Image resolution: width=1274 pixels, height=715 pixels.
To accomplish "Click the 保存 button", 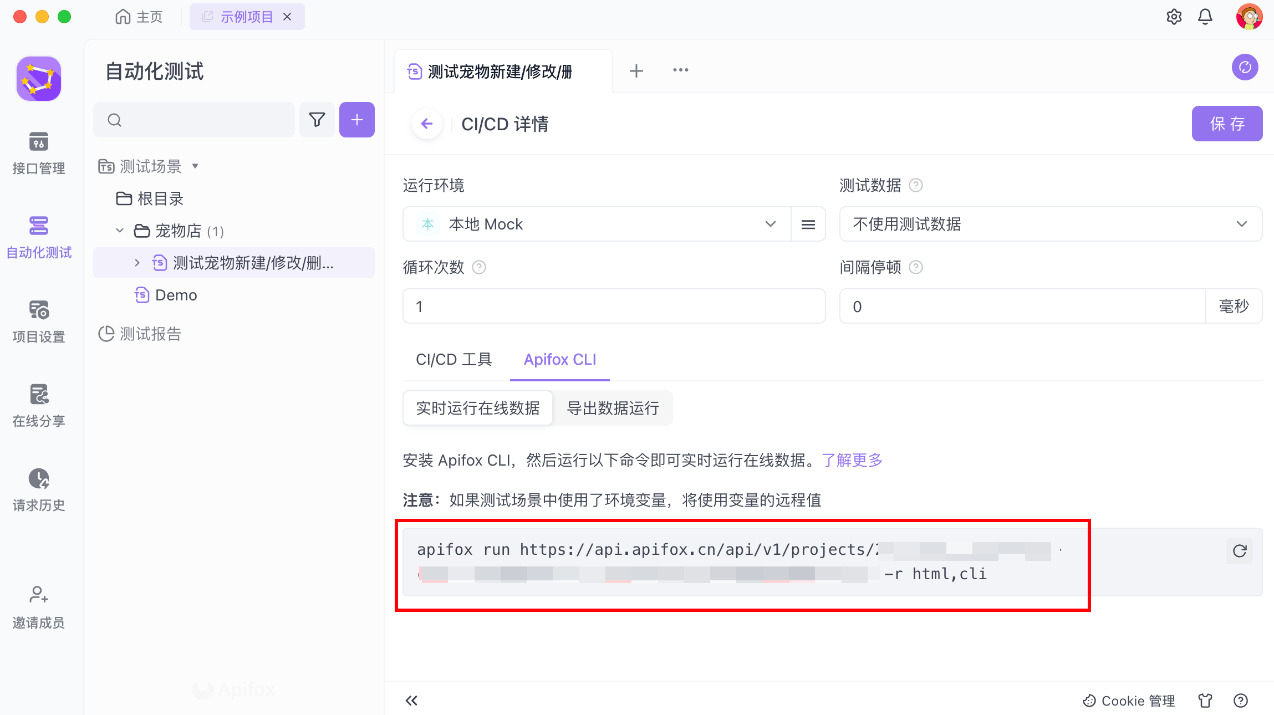I will (1226, 124).
